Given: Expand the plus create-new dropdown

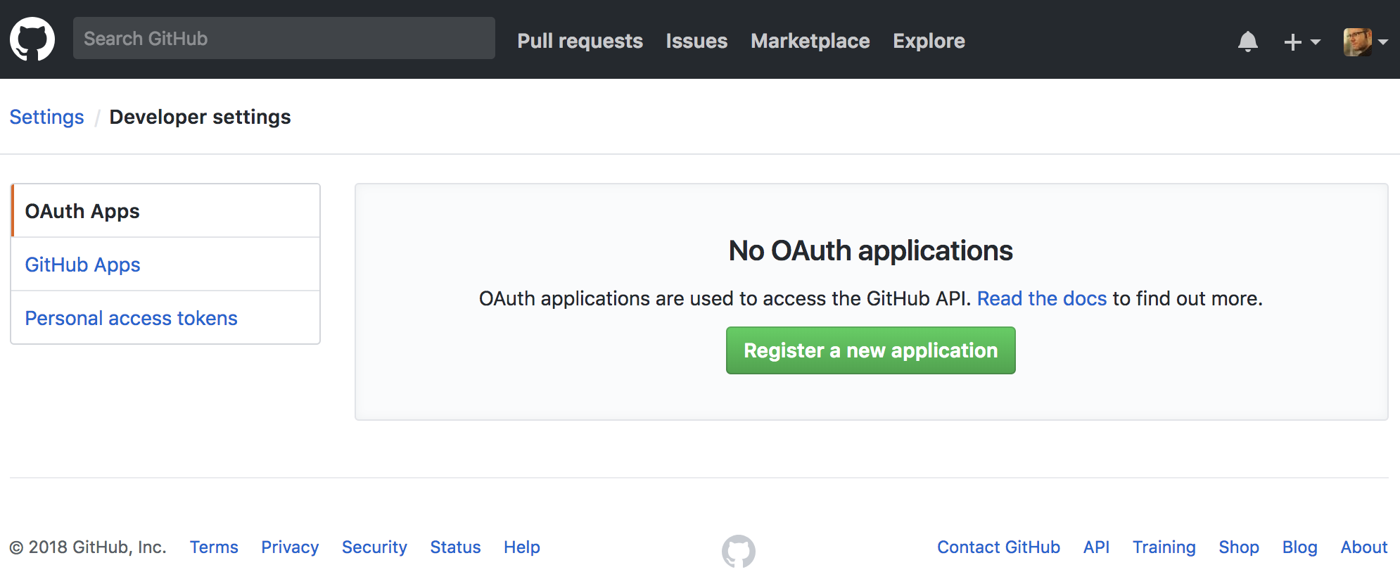Looking at the screenshot, I should pos(1302,42).
